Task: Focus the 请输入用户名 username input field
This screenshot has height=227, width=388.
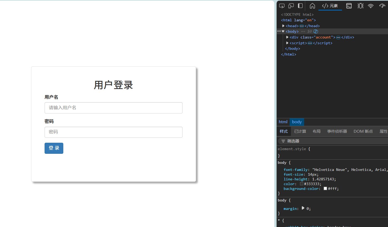Action: click(113, 108)
